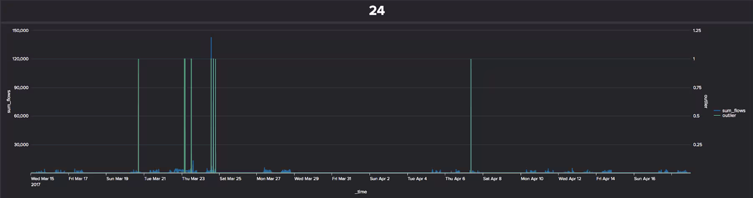The height and width of the screenshot is (198, 753).
Task: Click the 1.25 right axis tick label
Action: [x=697, y=30]
